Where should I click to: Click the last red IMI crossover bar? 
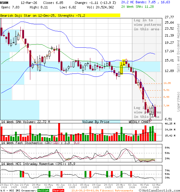pyautogui.click(x=131, y=174)
